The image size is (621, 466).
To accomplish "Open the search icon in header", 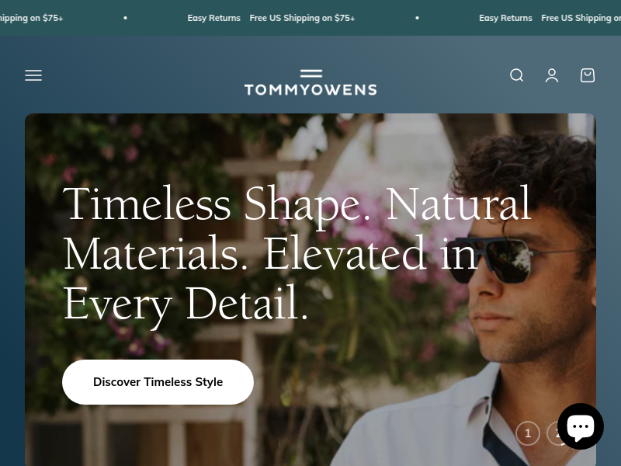I will 516,75.
